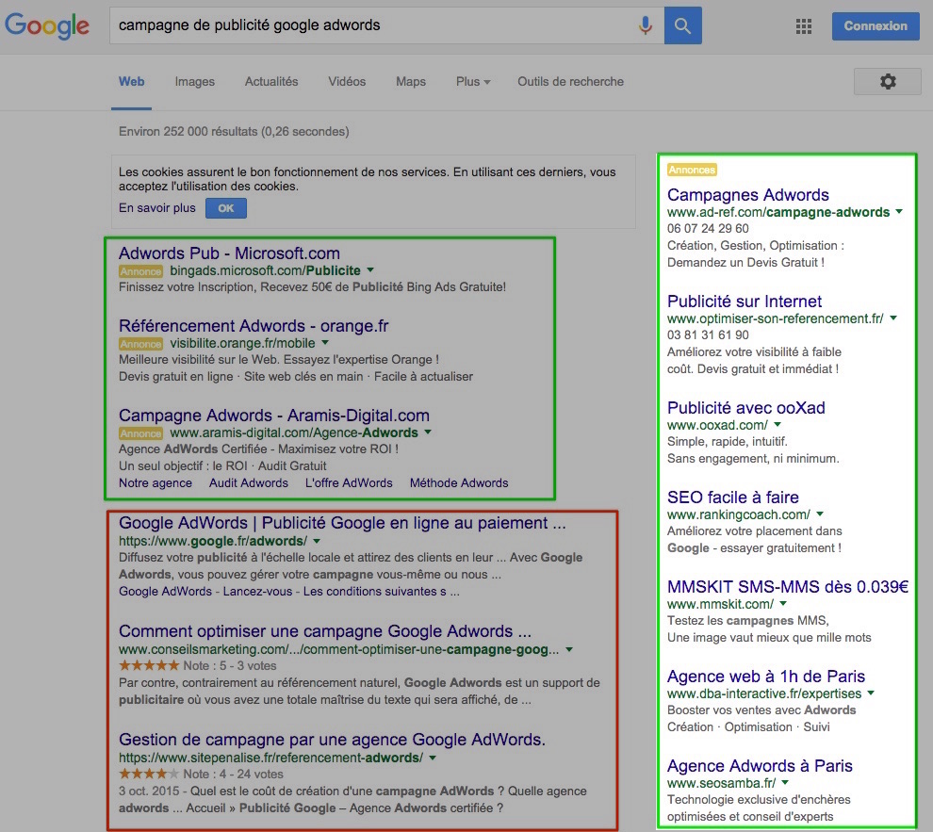Open the Maps tab

(x=411, y=81)
